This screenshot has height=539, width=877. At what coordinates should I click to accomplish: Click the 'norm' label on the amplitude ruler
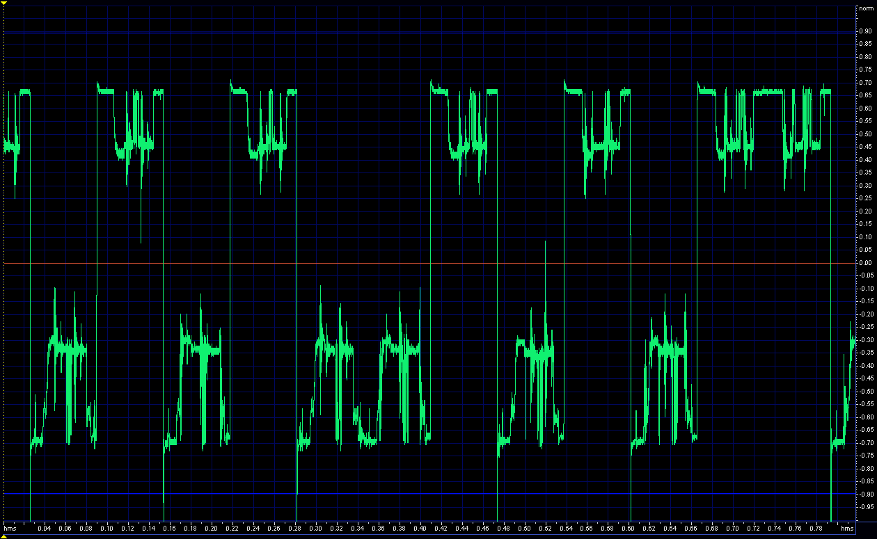coord(867,8)
